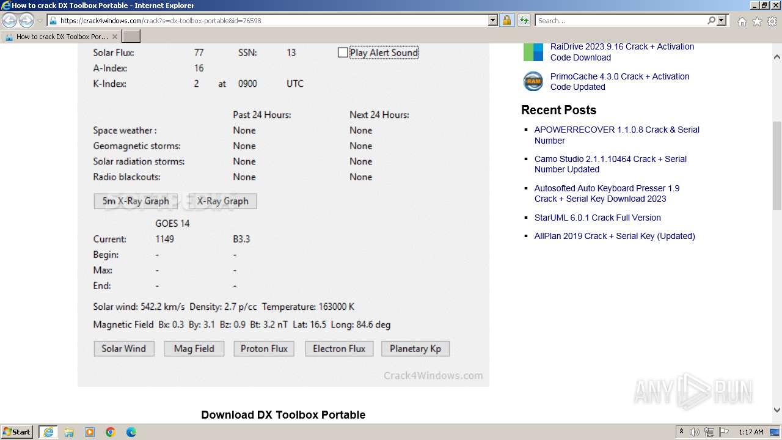Open PrimoCache 4.3.0 Crack link
This screenshot has height=440, width=782.
point(619,81)
